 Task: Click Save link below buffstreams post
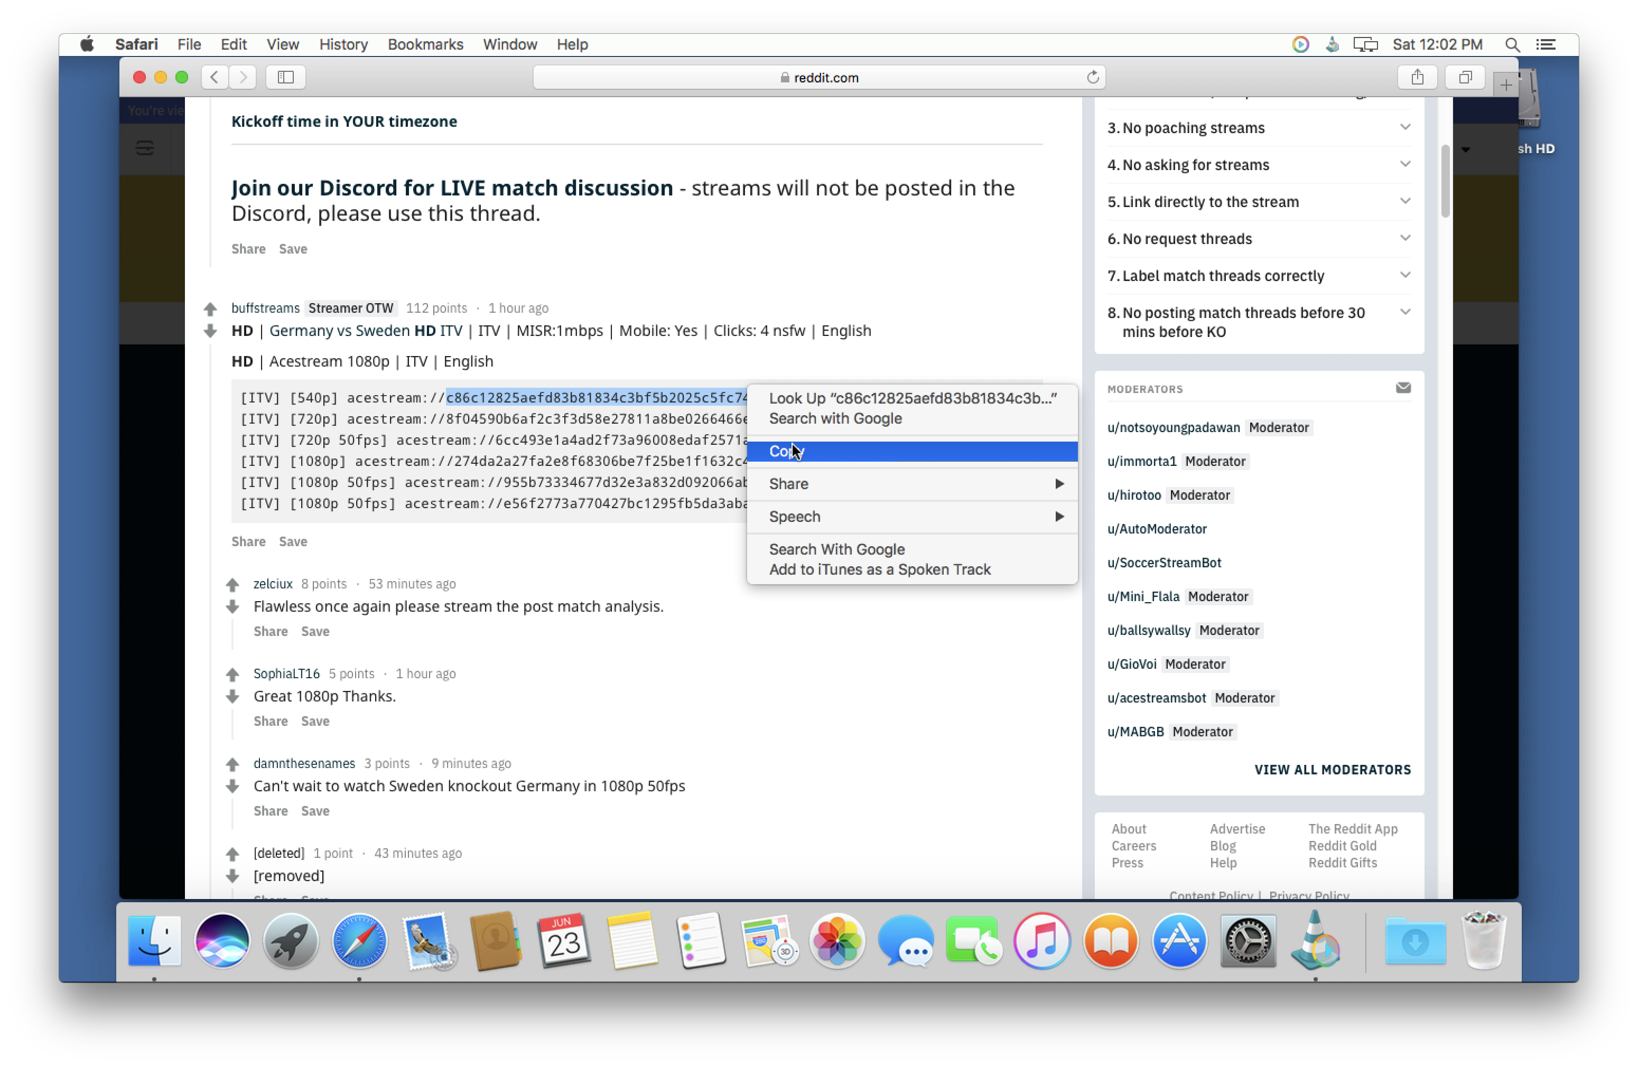tap(293, 541)
